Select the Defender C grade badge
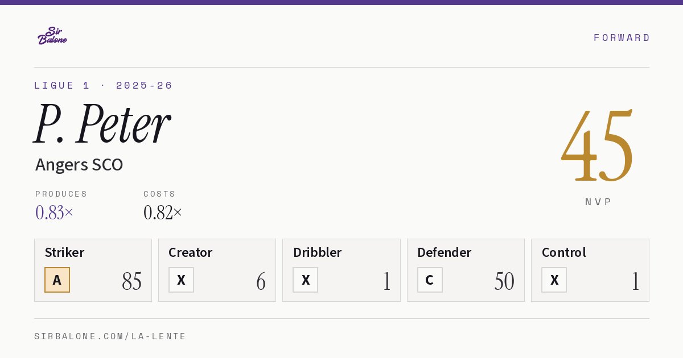 430,280
